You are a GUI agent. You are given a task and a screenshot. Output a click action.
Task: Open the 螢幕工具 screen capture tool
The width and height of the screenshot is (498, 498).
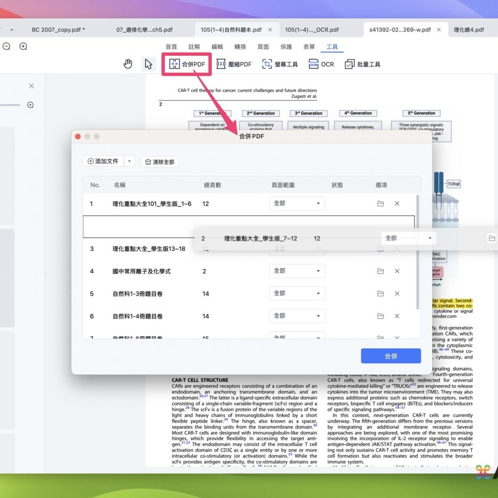280,64
